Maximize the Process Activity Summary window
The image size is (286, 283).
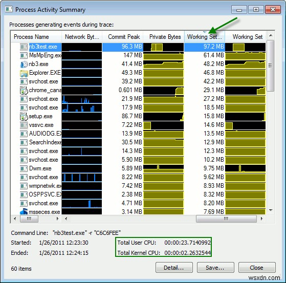256,10
